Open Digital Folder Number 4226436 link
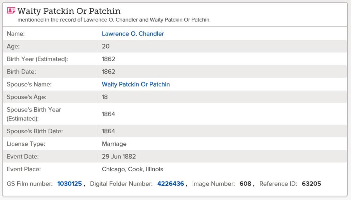This screenshot has width=351, height=200. pos(170,184)
